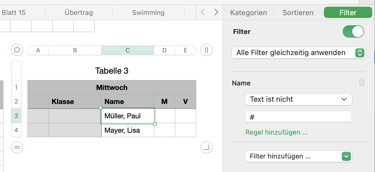The width and height of the screenshot is (375, 172).
Task: Click the 'Regel hinzufügen …' link
Action: coord(276,132)
